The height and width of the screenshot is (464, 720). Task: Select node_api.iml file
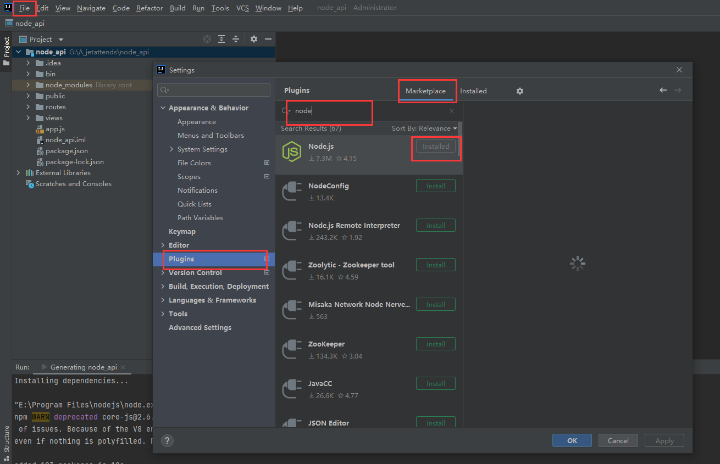pyautogui.click(x=65, y=140)
